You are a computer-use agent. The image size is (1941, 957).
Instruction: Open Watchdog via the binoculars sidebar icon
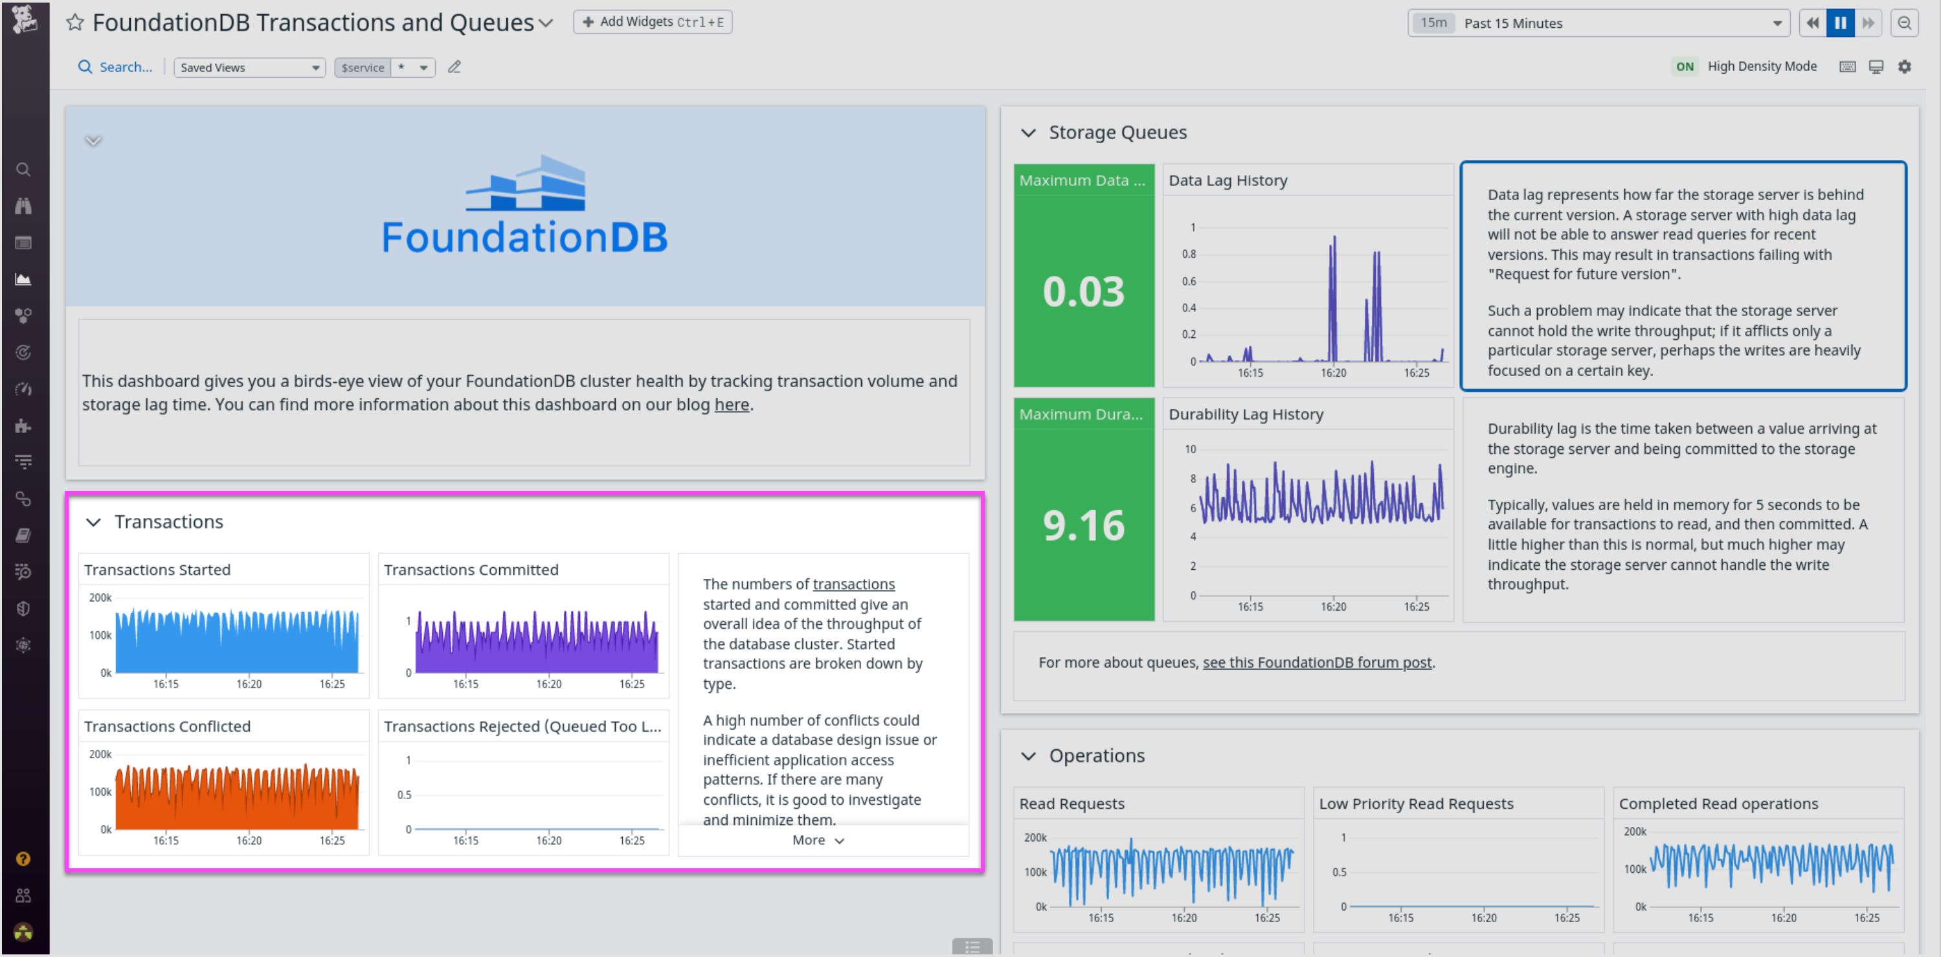tap(23, 205)
